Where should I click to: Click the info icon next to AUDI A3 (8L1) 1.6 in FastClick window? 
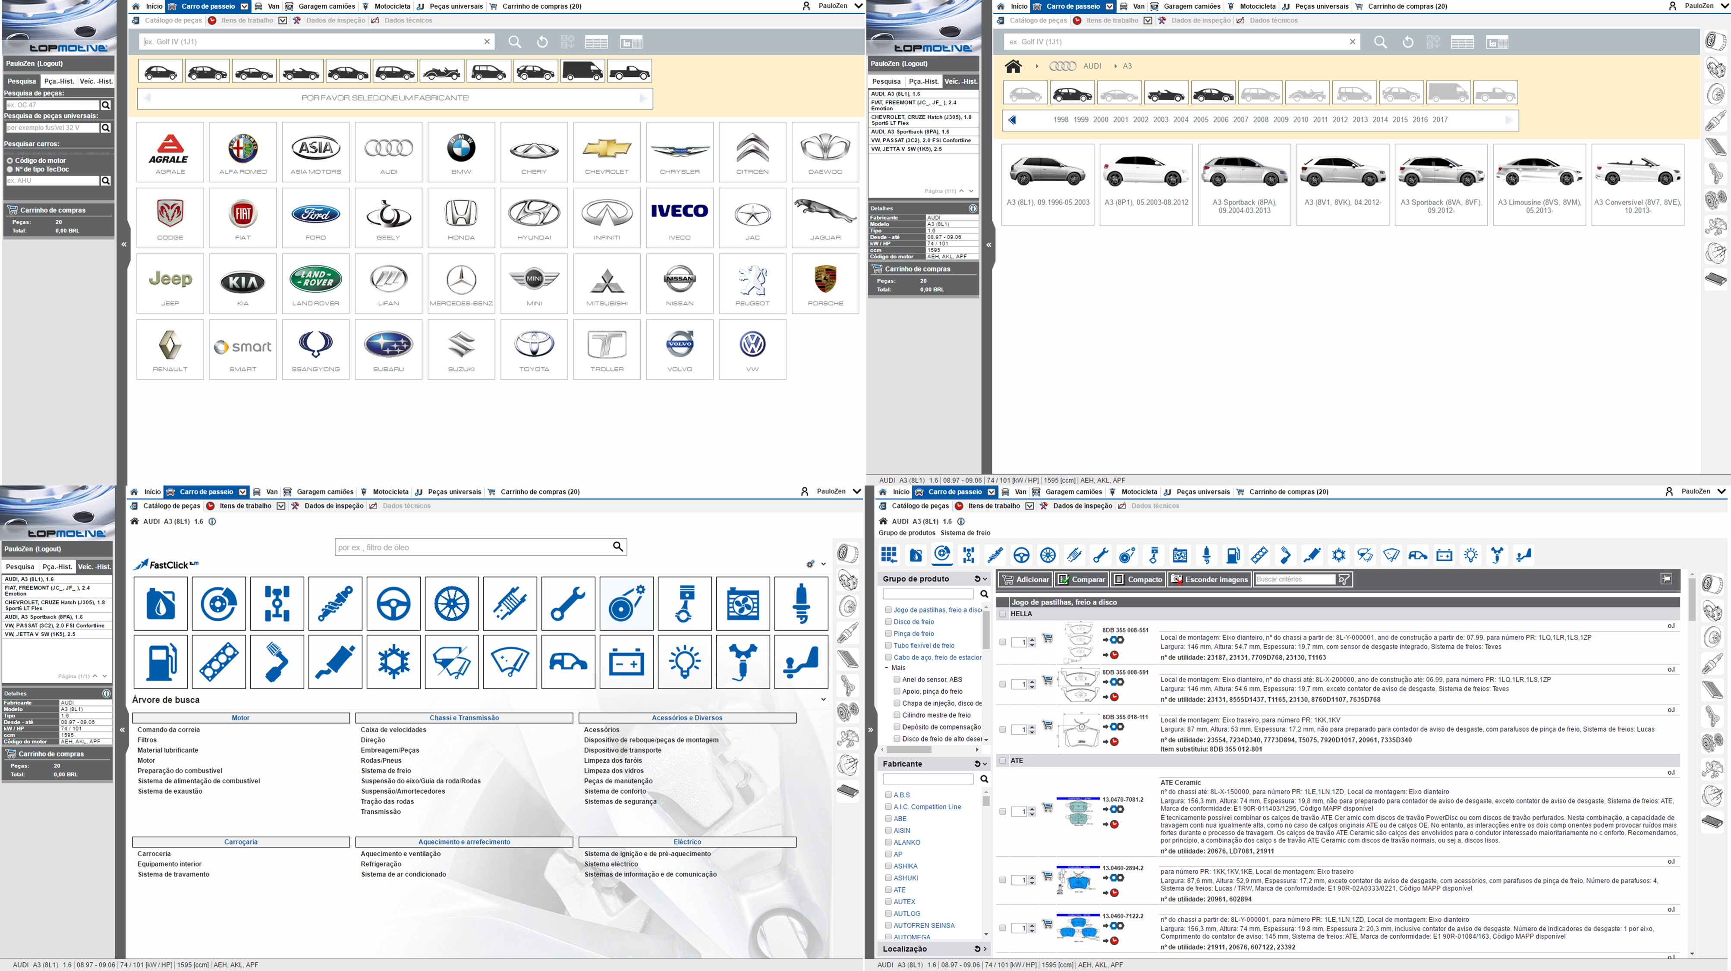pyautogui.click(x=212, y=522)
